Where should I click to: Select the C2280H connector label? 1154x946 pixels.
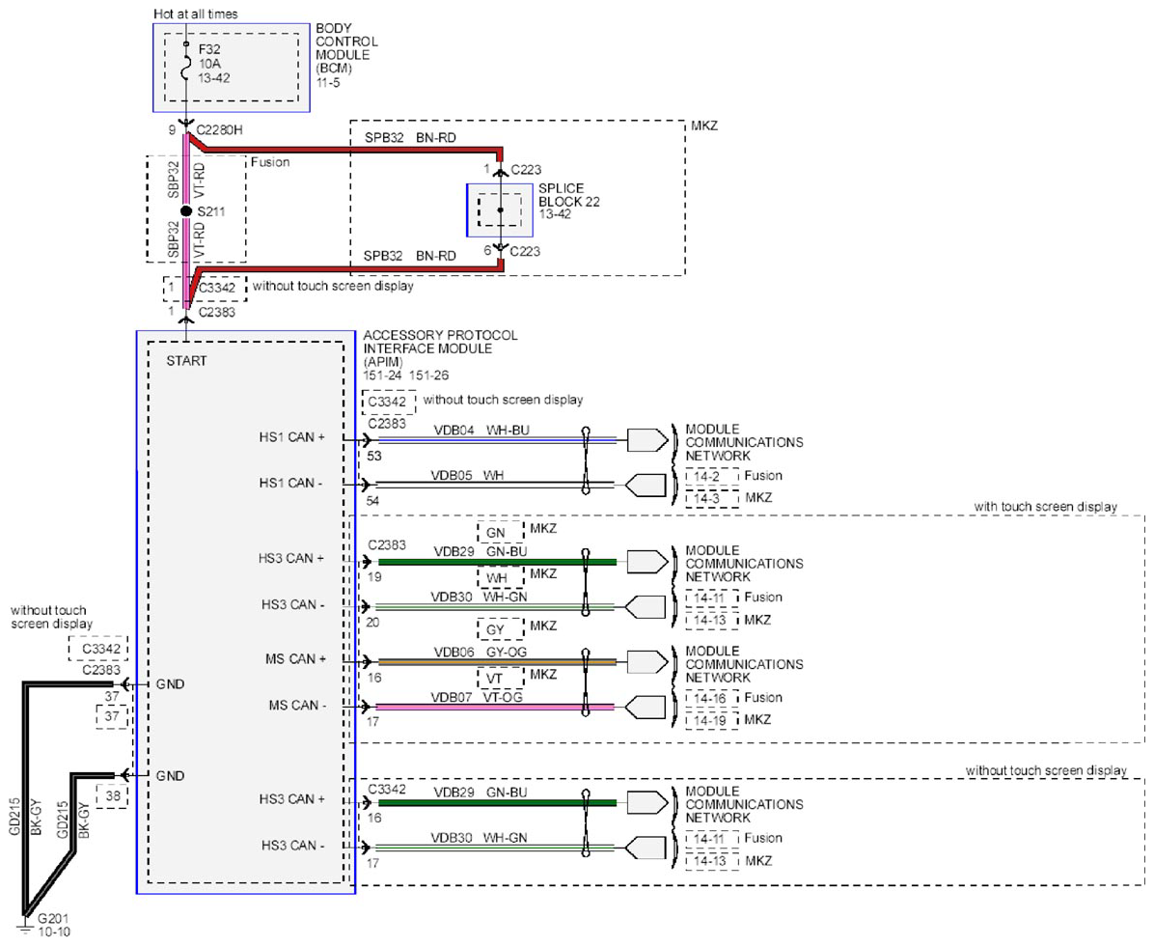(x=219, y=130)
